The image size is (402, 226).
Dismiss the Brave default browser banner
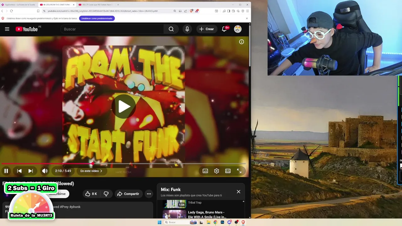coord(247,18)
